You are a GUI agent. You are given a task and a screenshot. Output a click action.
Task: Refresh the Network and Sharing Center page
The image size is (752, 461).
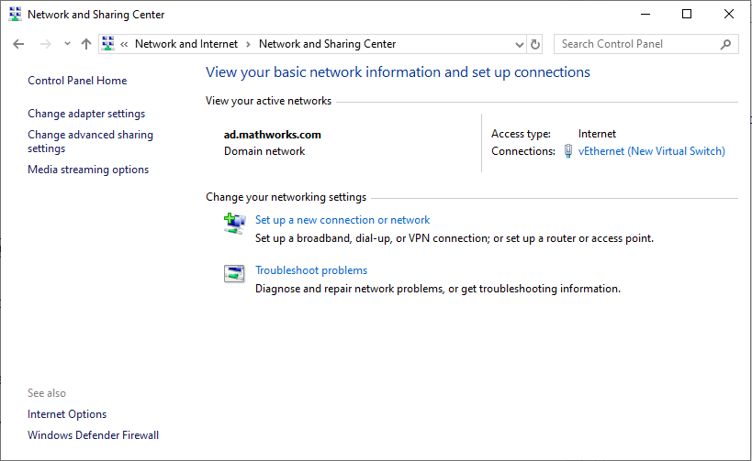click(x=535, y=45)
